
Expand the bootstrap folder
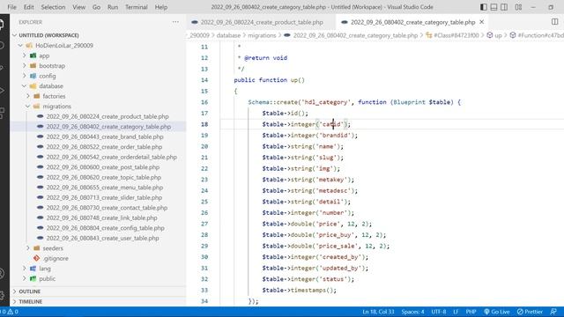coord(52,66)
